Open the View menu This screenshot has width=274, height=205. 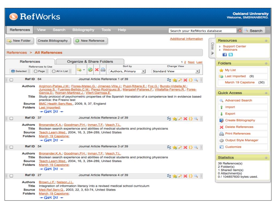[41, 30]
